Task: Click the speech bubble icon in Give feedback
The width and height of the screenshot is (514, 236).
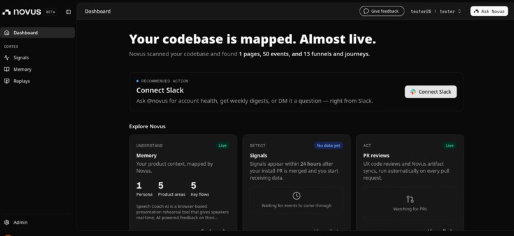Action: 366,11
